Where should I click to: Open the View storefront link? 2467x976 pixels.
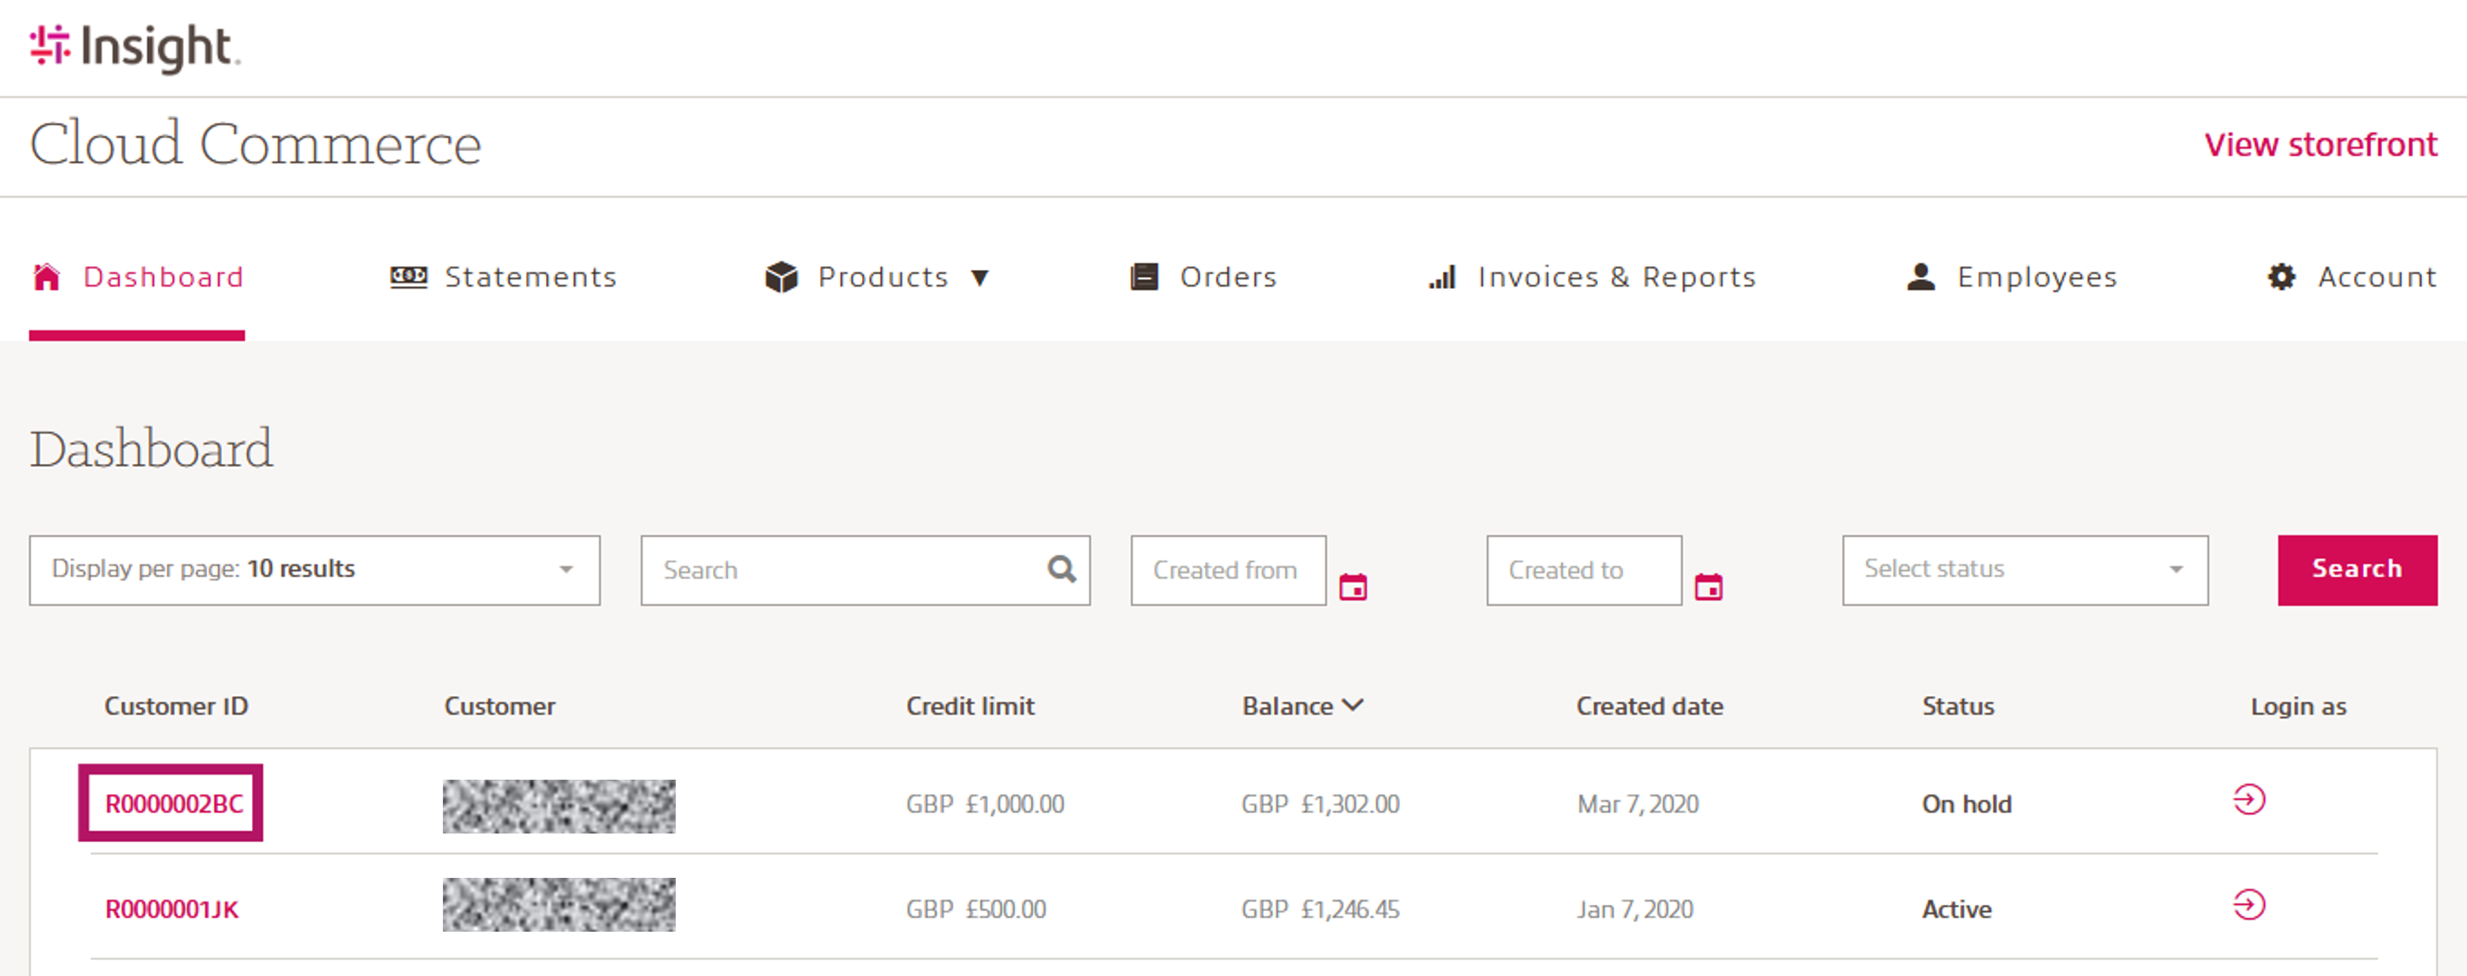coord(2320,145)
